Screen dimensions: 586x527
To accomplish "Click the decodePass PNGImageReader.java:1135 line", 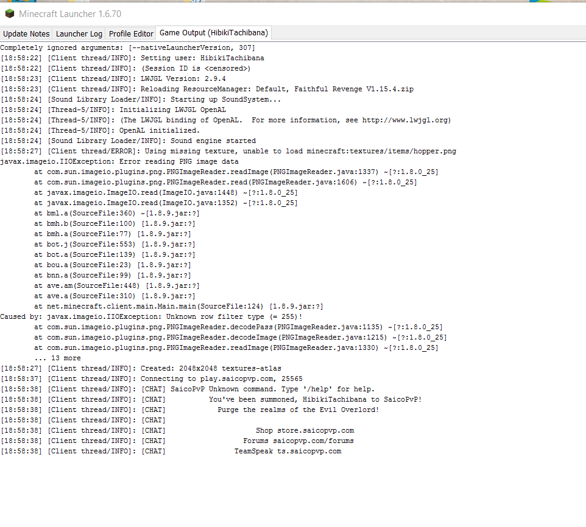I will click(238, 327).
